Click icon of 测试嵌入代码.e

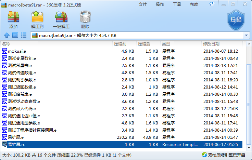pos(4,108)
